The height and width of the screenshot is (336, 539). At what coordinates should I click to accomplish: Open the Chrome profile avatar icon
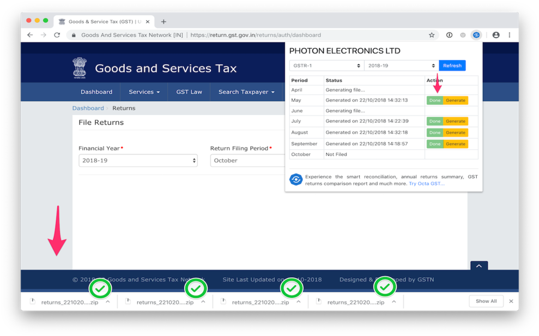pyautogui.click(x=495, y=34)
